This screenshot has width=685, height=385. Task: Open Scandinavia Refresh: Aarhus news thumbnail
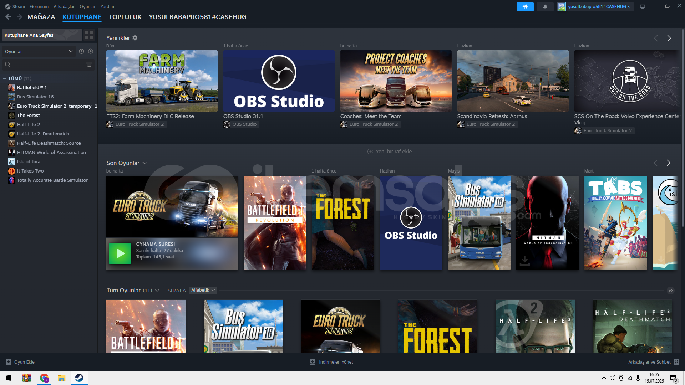coord(513,81)
